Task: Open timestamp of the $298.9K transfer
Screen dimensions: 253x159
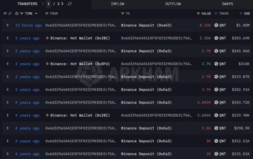Action: [x=27, y=128]
